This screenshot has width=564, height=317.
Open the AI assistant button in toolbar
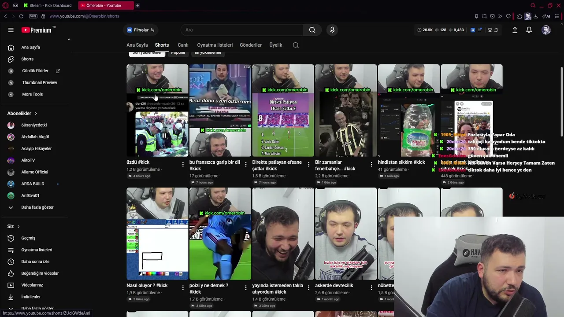point(546,16)
